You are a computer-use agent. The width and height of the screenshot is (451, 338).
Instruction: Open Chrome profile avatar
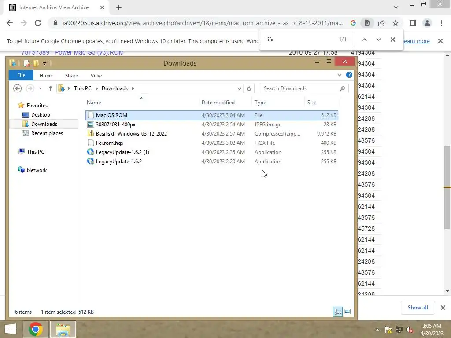(427, 23)
